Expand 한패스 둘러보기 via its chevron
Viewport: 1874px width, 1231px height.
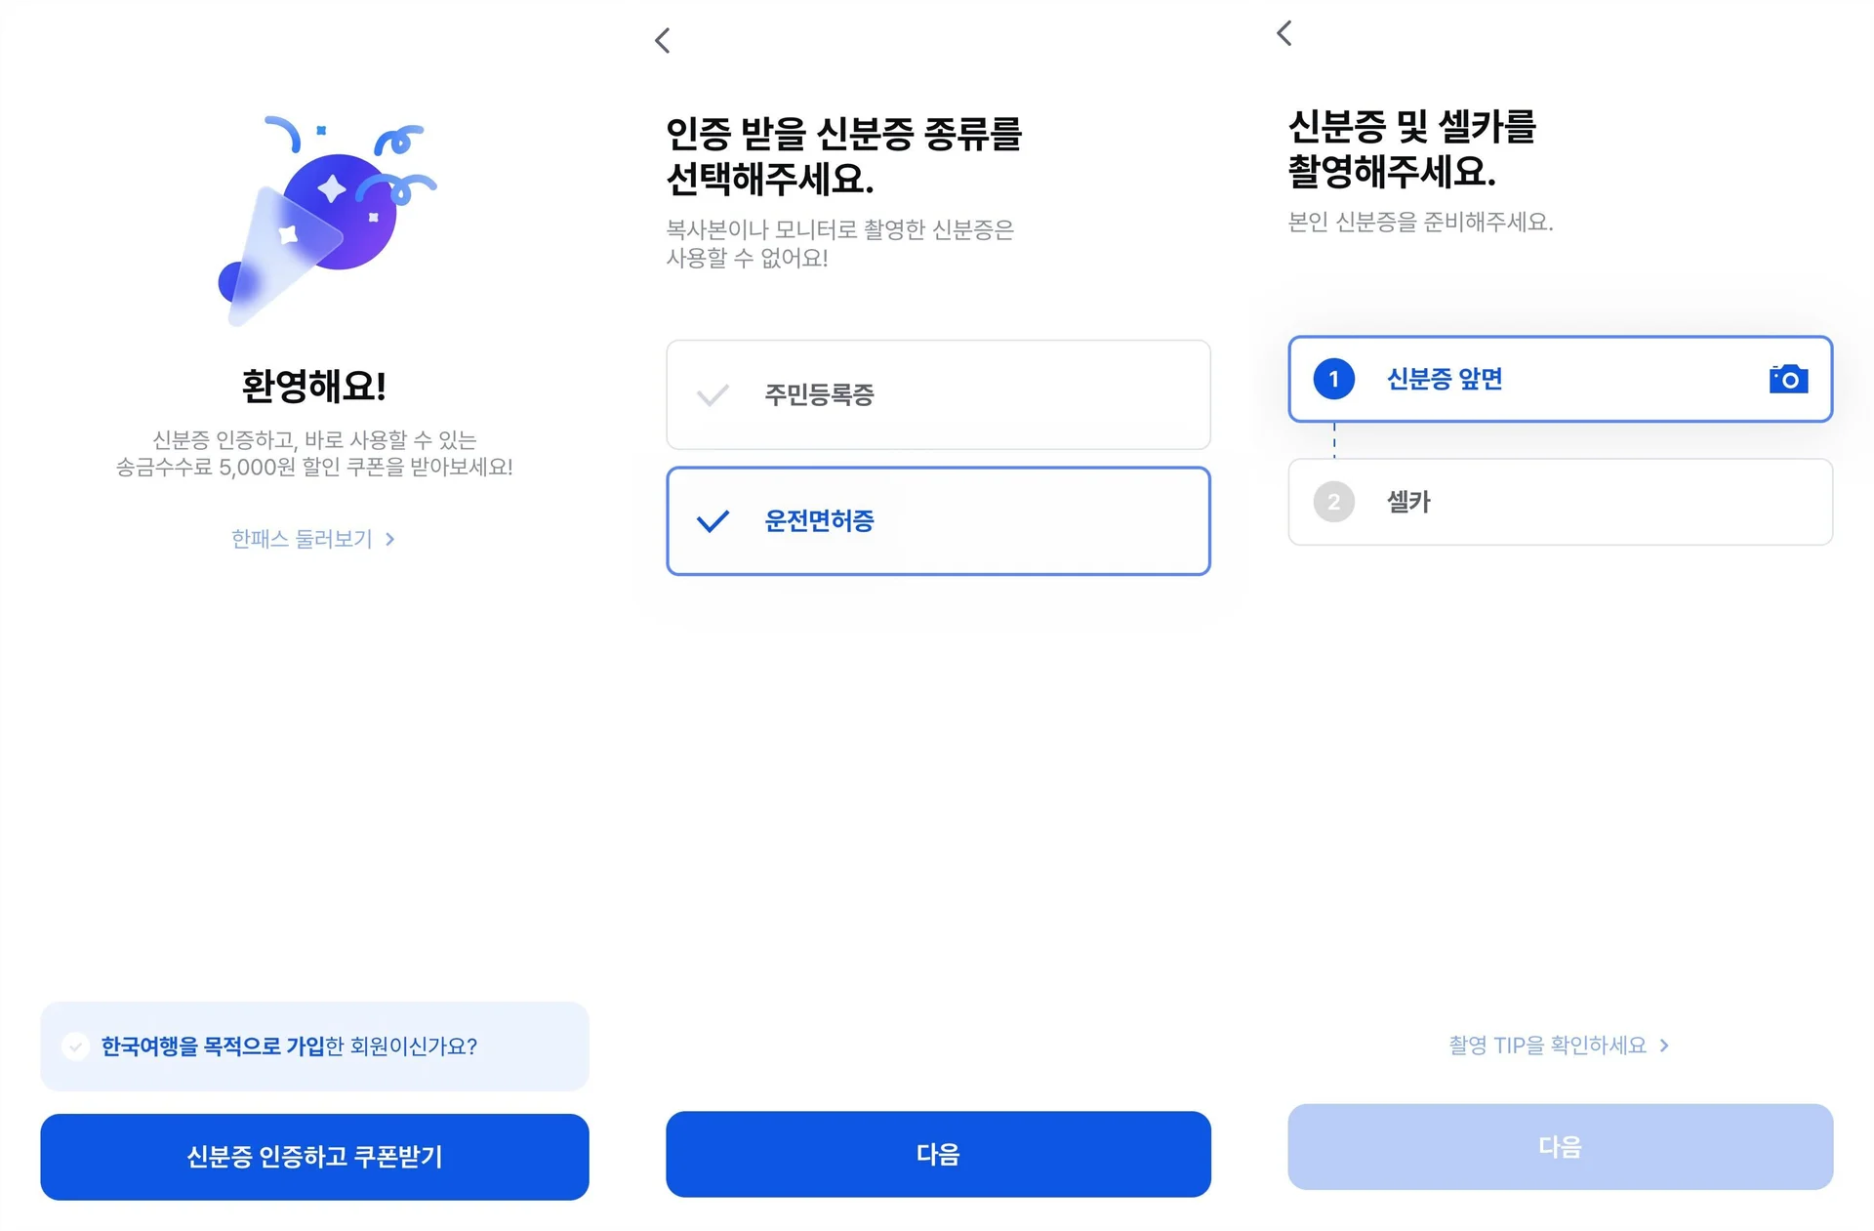[389, 538]
